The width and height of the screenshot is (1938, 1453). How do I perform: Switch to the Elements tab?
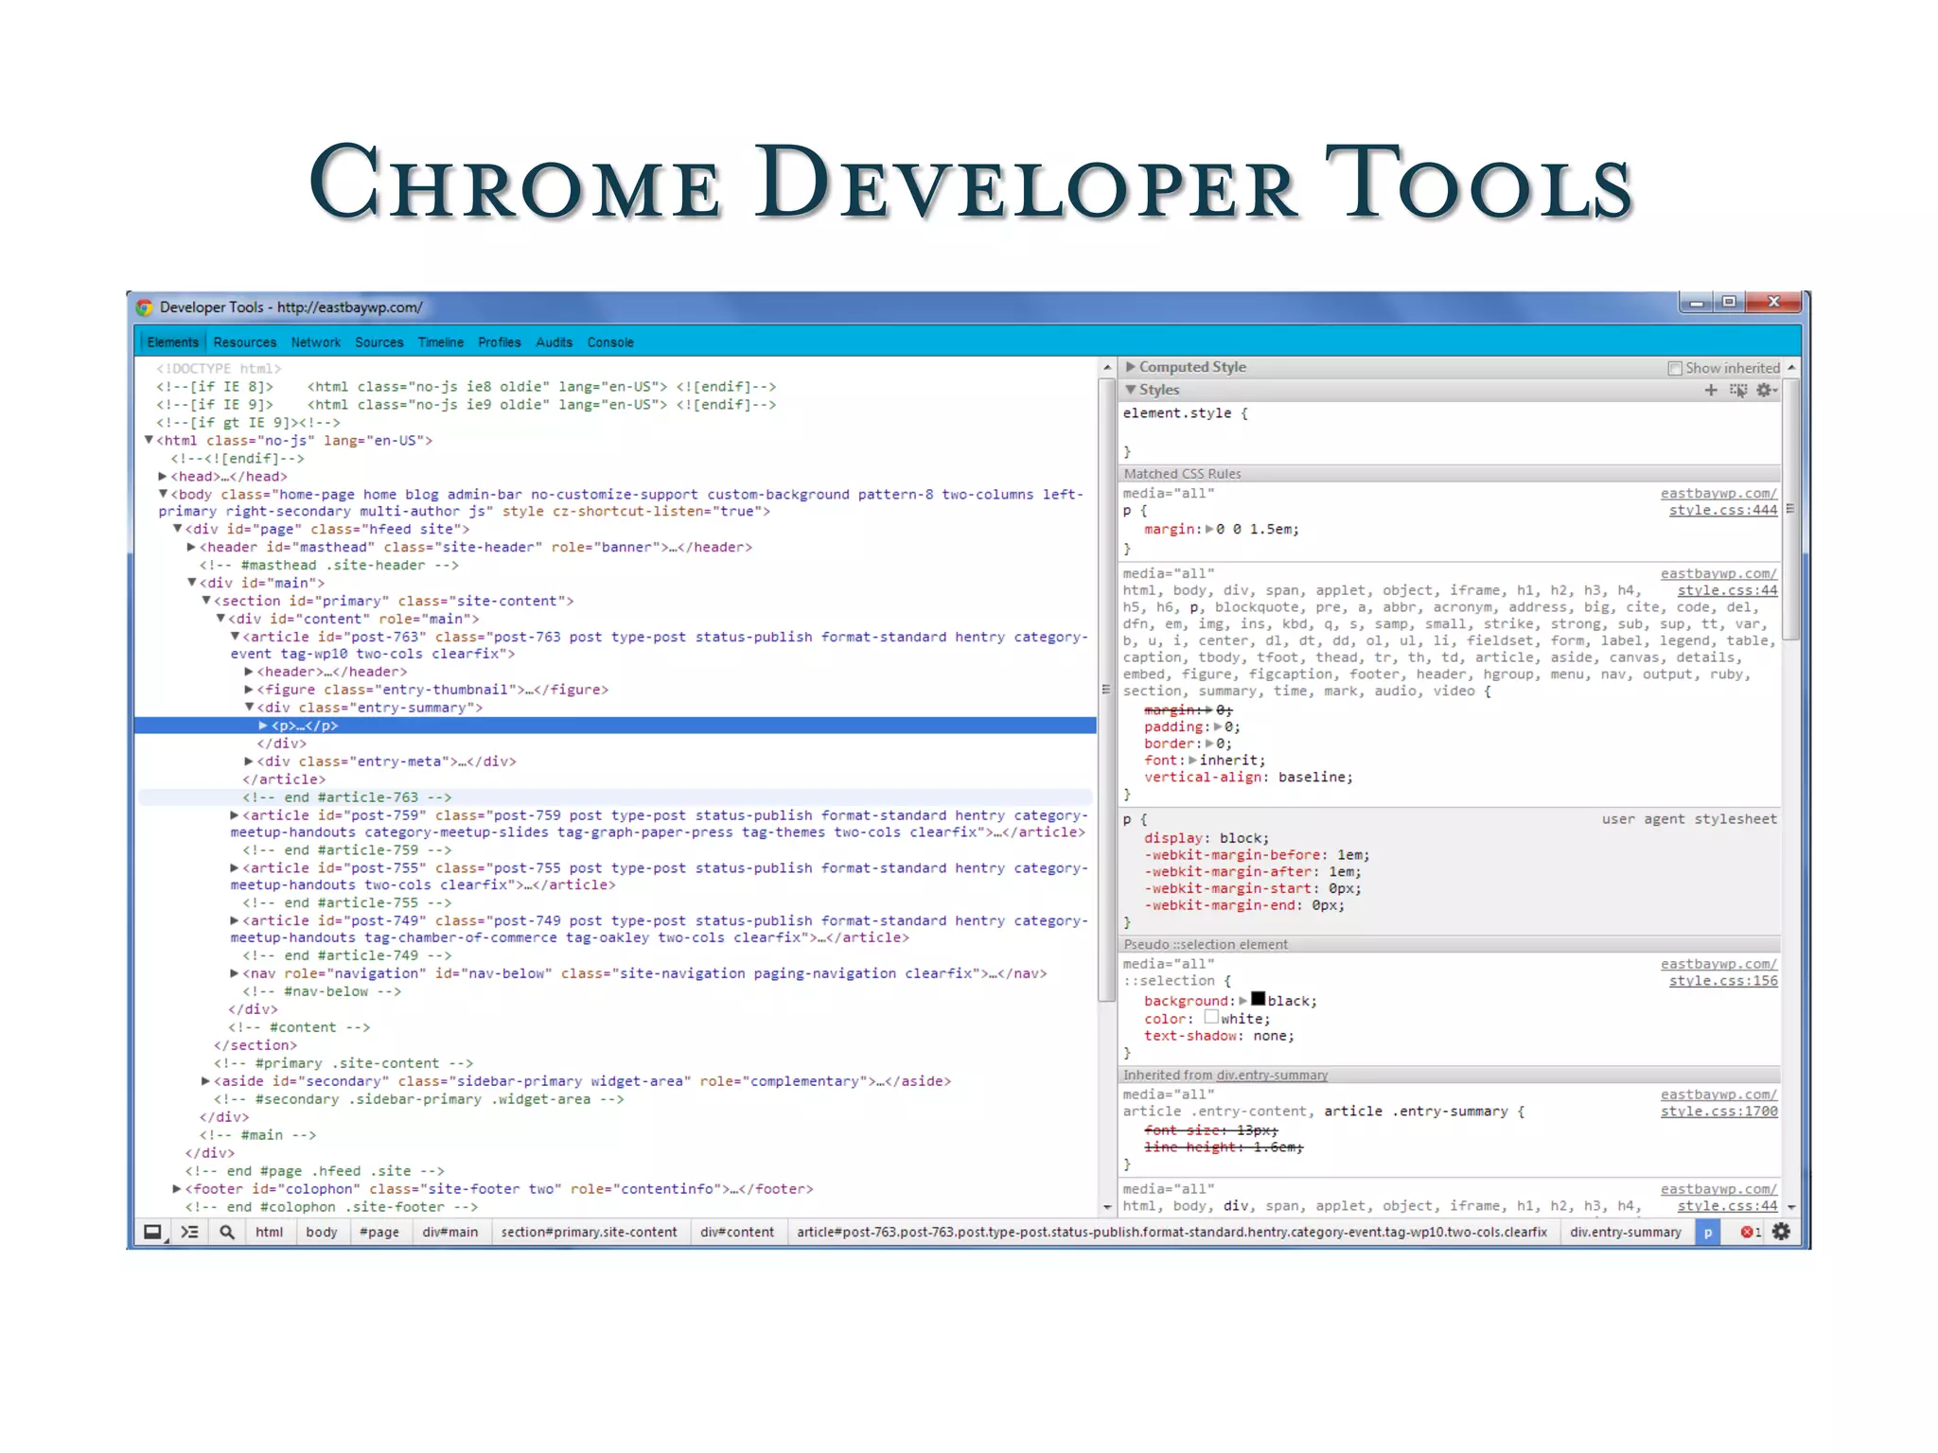click(172, 341)
